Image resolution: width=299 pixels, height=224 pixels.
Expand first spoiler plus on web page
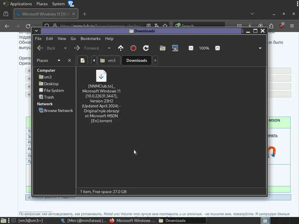coord(29,71)
